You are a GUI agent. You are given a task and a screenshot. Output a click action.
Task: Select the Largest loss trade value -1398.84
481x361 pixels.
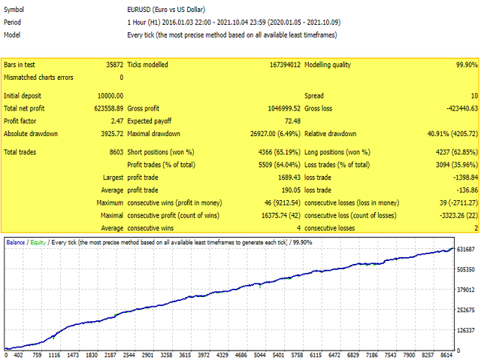(x=466, y=177)
